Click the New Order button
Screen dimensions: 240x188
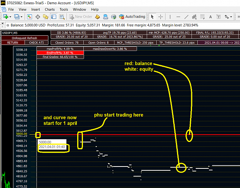81,16
